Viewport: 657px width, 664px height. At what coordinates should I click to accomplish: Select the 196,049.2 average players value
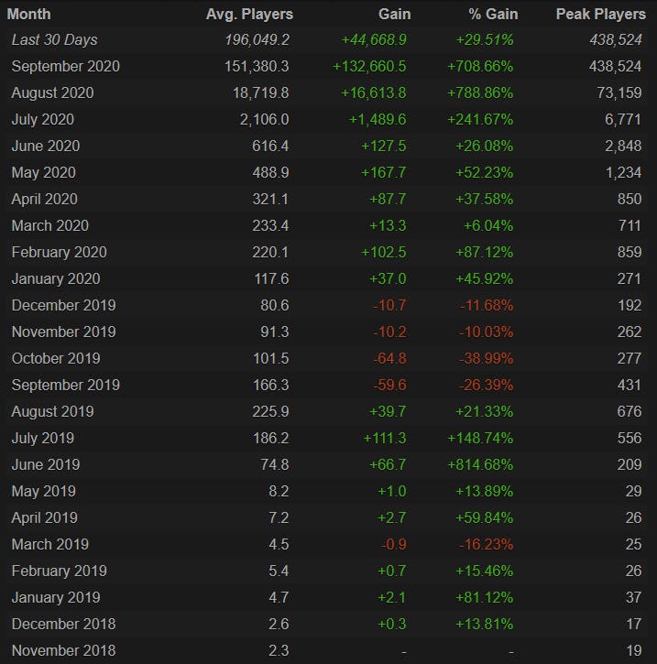pyautogui.click(x=250, y=40)
